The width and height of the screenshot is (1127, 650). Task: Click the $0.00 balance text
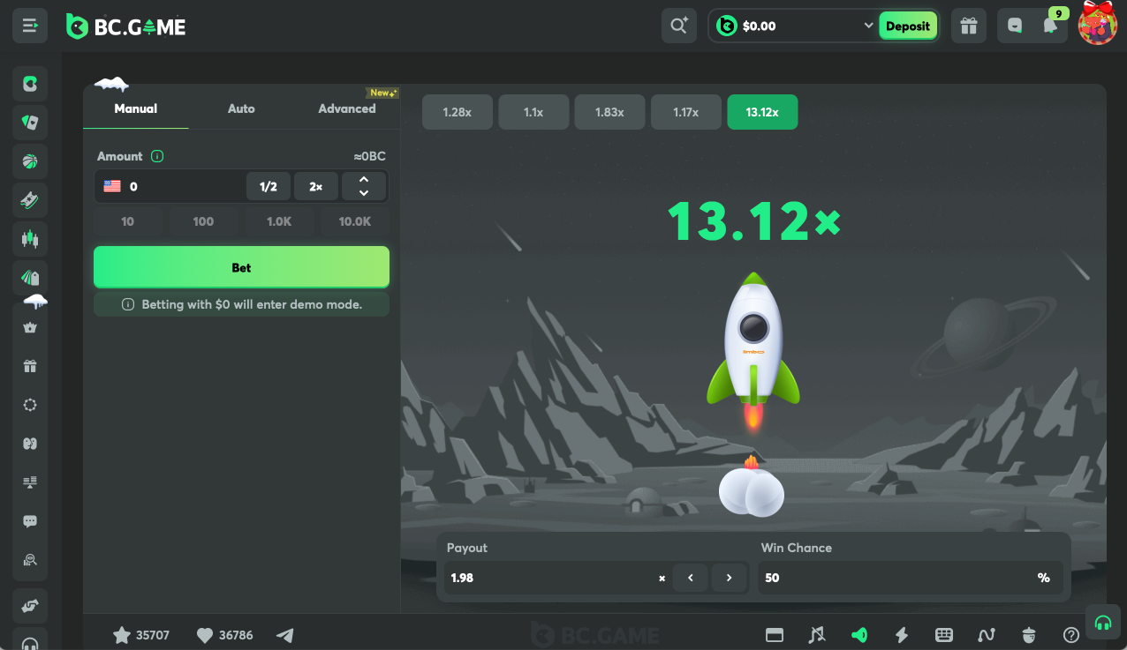[759, 26]
